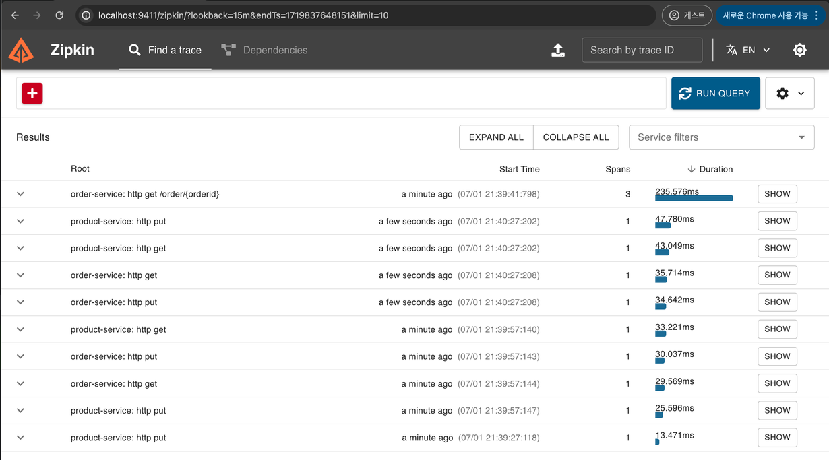This screenshot has height=460, width=829.
Task: Show the 33.221ms trace
Action: click(777, 329)
